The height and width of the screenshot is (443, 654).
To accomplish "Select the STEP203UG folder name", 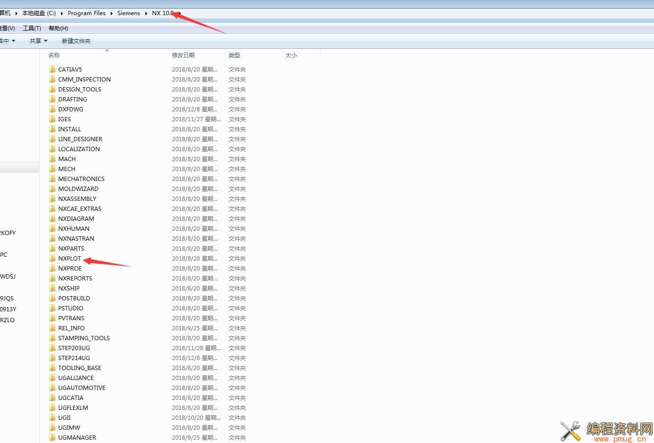I will click(x=74, y=348).
